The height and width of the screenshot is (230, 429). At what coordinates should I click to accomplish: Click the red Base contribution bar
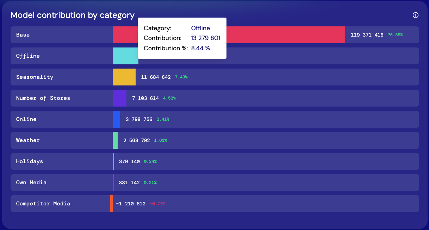click(x=285, y=35)
